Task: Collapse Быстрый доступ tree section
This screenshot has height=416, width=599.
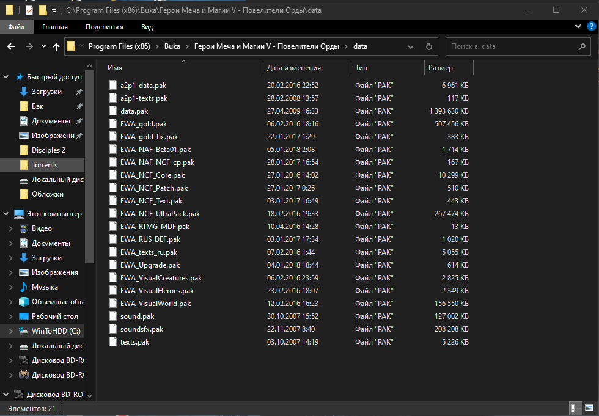Action: coord(6,77)
